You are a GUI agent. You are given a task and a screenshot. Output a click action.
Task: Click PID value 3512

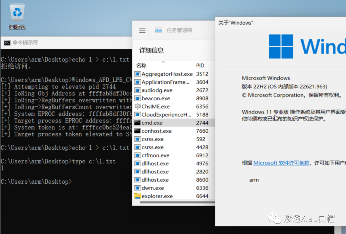click(x=202, y=74)
